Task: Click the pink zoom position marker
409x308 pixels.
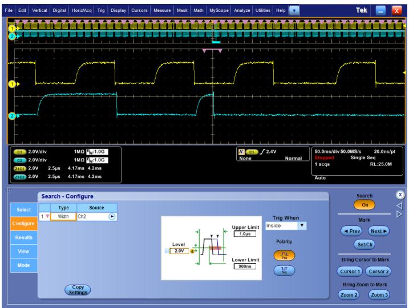Action: (x=212, y=51)
